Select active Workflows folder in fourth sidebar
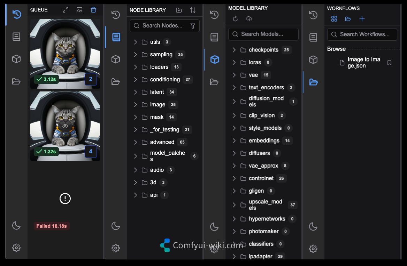Screen dimensions: 407x266 pyautogui.click(x=314, y=82)
